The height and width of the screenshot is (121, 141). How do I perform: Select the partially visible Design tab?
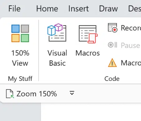click(134, 9)
